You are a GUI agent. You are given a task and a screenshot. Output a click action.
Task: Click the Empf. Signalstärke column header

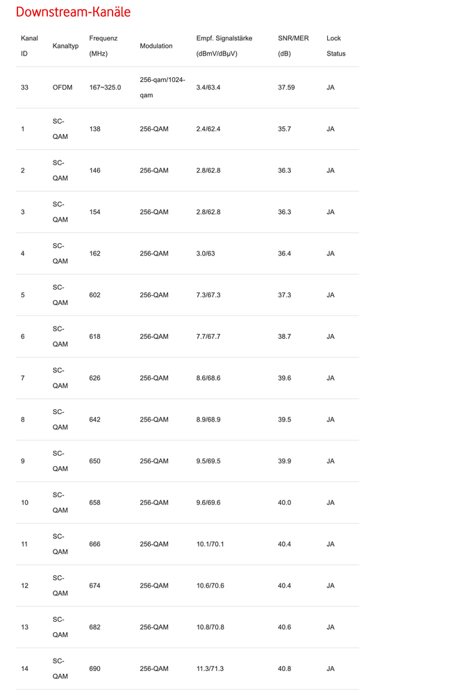224,46
